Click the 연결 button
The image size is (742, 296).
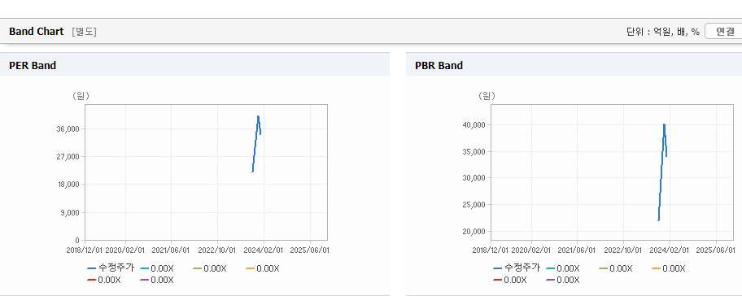pos(723,32)
